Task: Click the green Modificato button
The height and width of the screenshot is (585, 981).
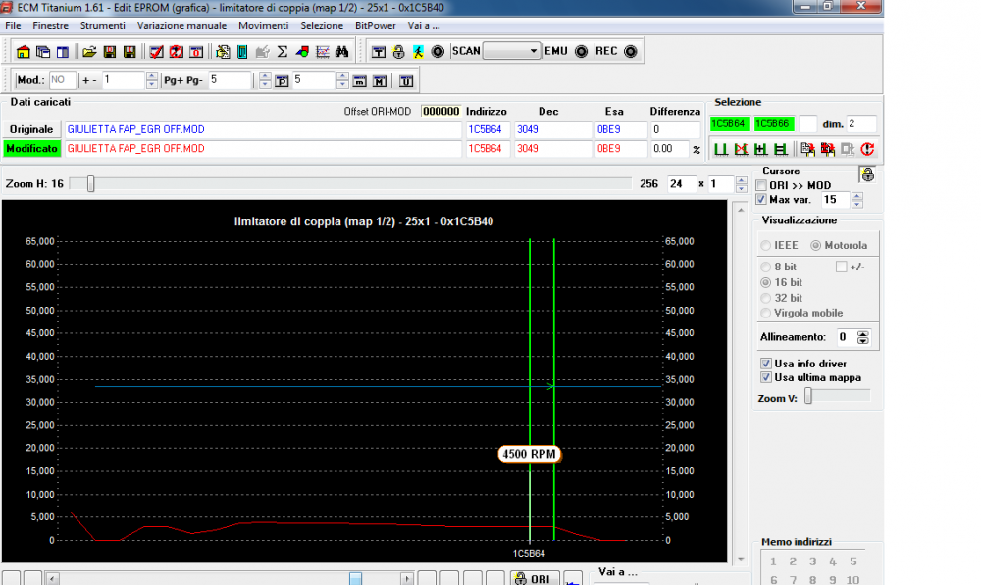Action: [x=32, y=148]
